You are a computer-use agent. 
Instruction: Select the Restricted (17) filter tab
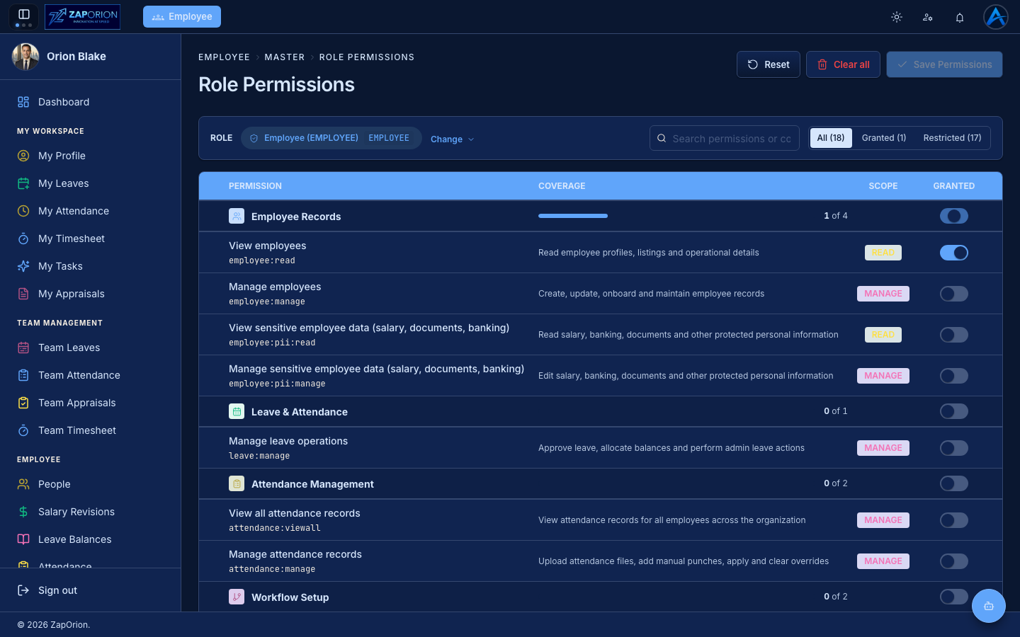click(952, 138)
